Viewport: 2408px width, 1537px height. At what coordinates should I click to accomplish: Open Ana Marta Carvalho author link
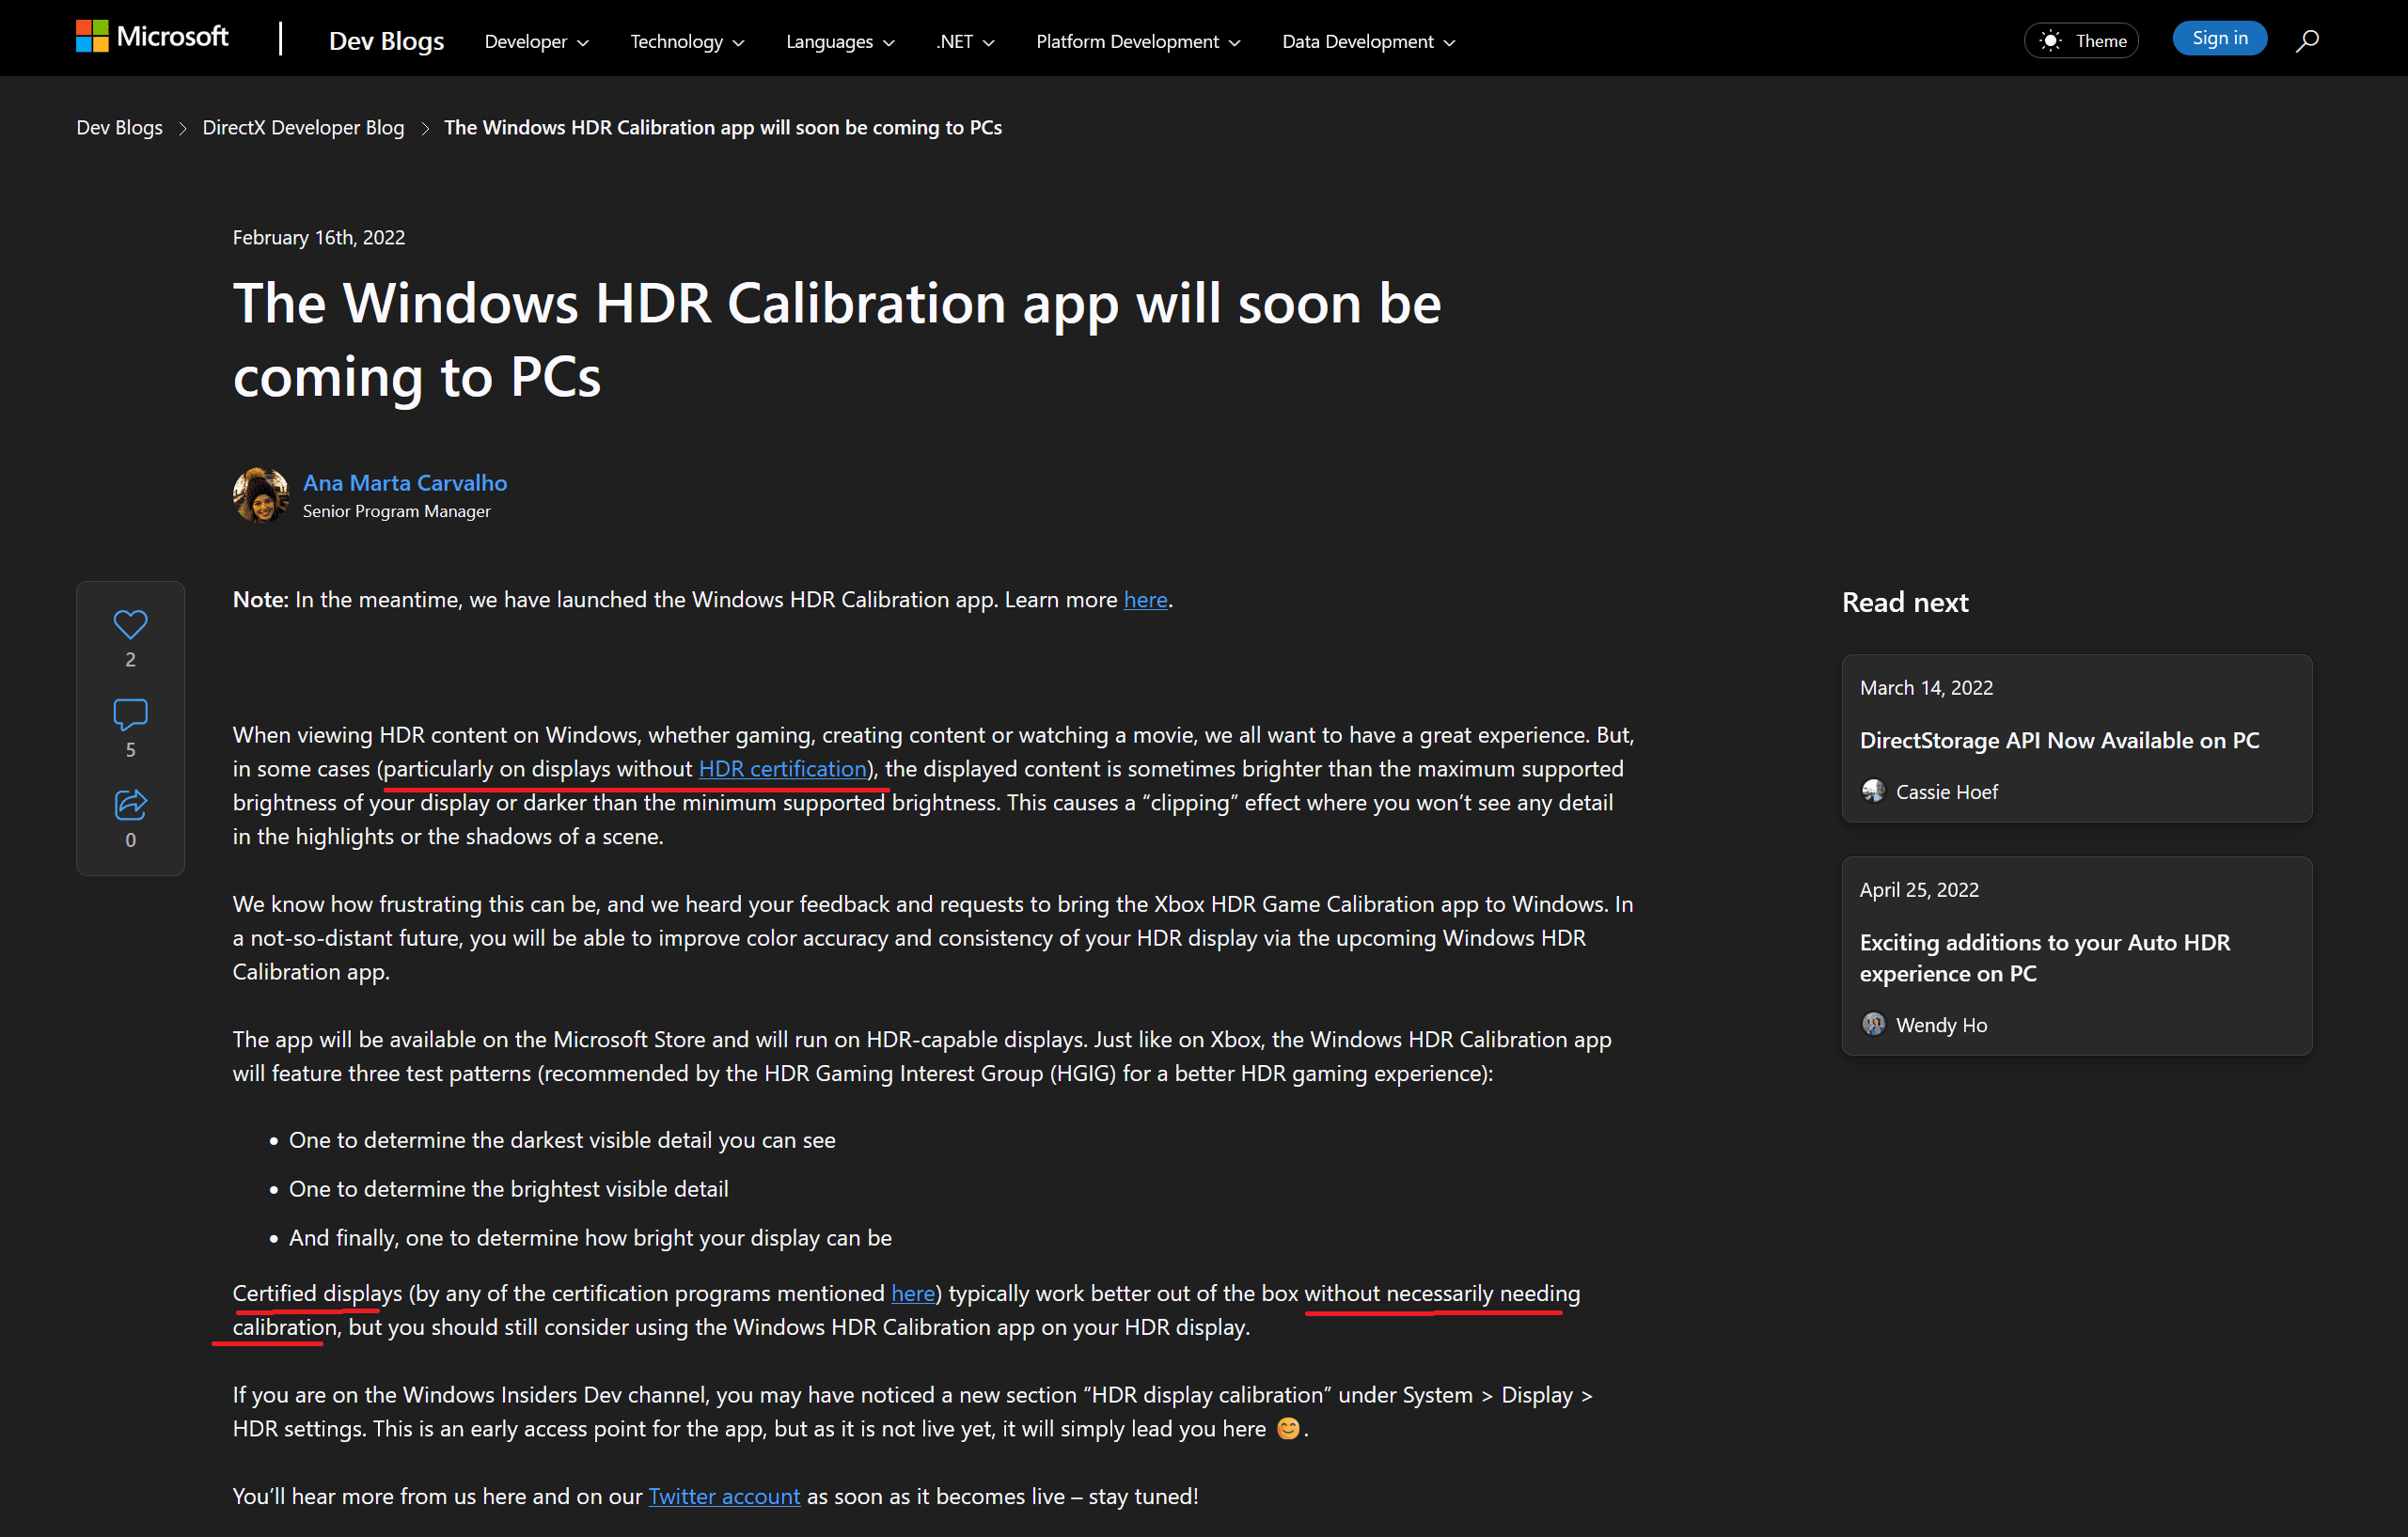pyautogui.click(x=405, y=482)
